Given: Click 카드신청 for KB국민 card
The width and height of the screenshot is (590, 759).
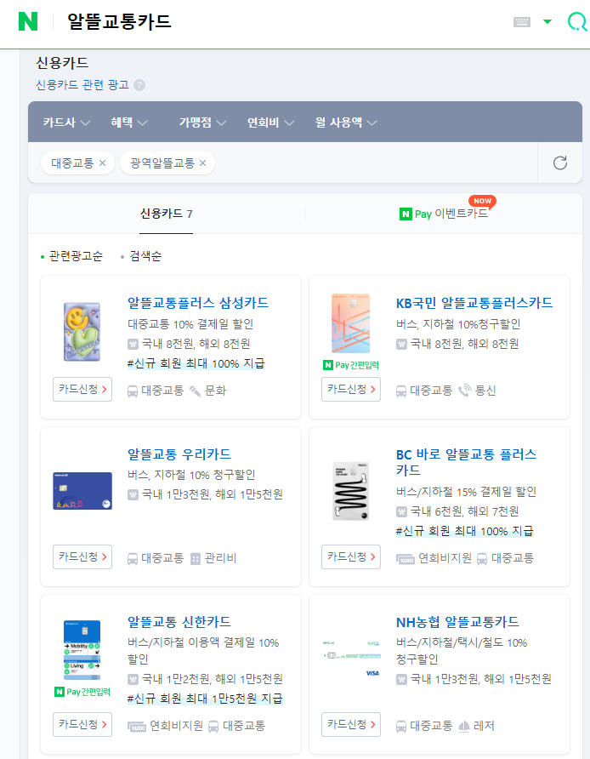Looking at the screenshot, I should click(351, 389).
